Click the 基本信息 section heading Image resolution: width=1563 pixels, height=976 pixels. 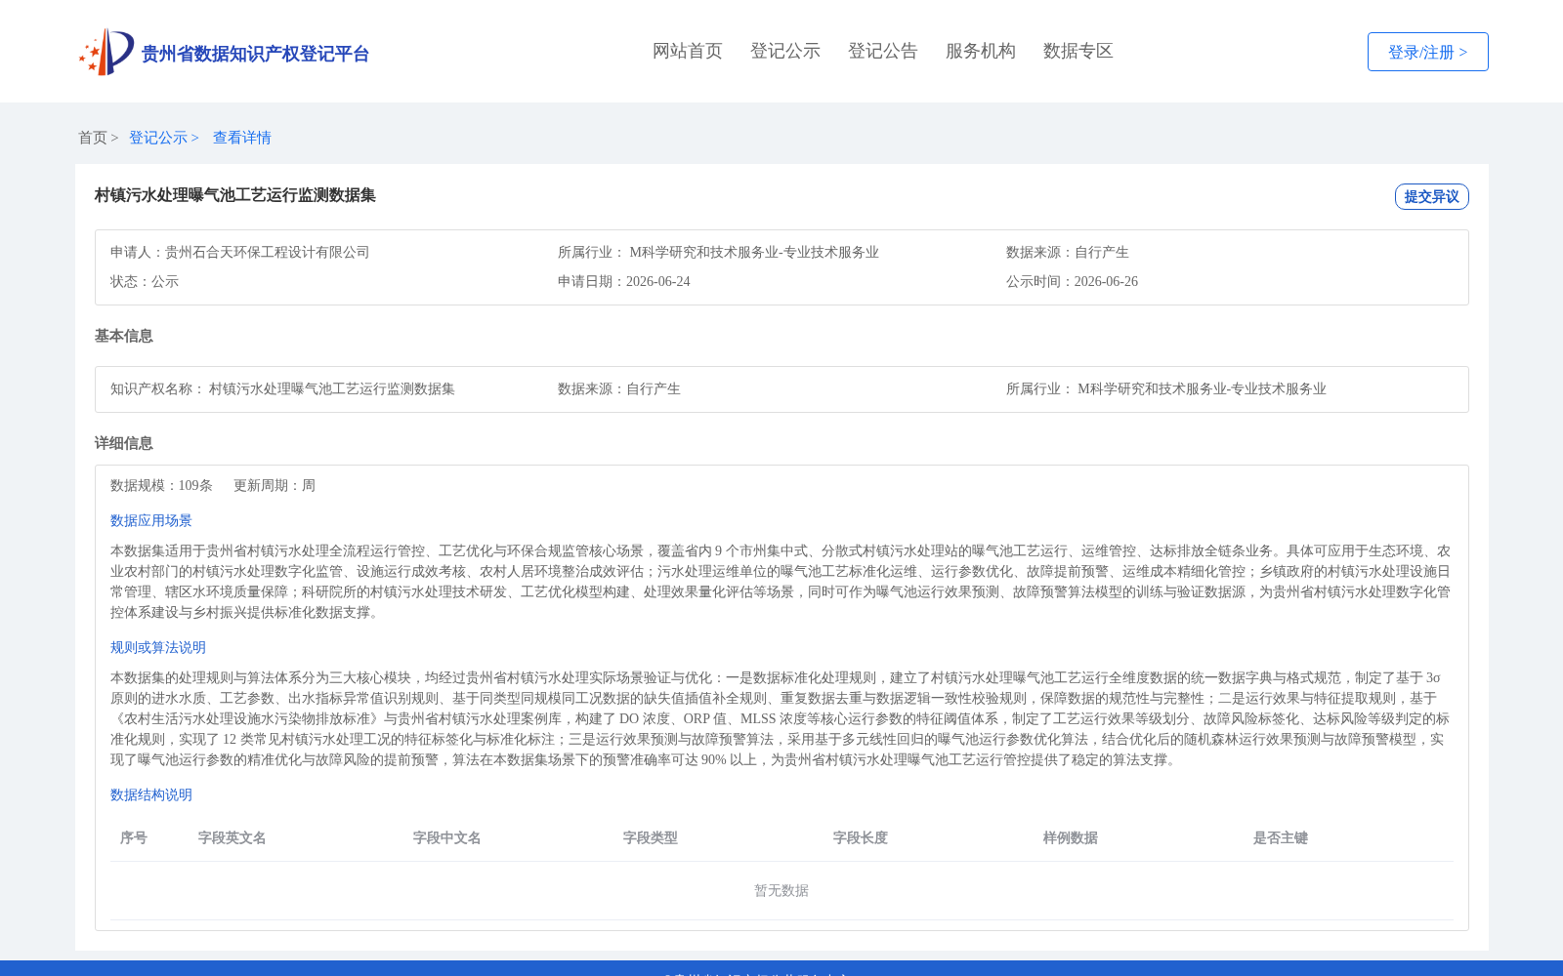tap(124, 336)
